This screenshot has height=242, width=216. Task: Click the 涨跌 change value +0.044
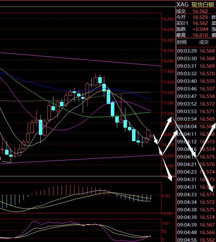[x=201, y=29]
